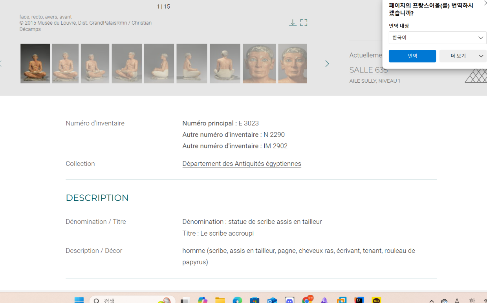Click the Numéro d'inventaire label
487x303 pixels.
point(95,123)
